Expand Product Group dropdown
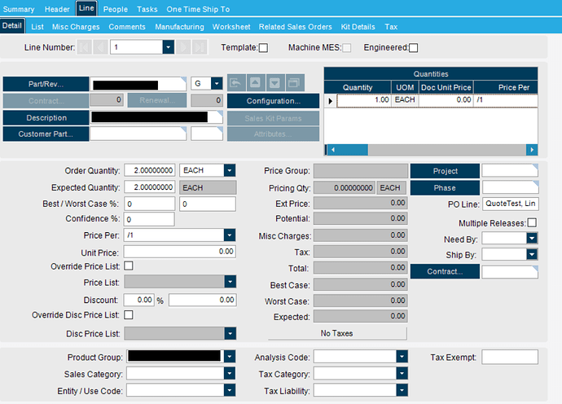 point(230,357)
